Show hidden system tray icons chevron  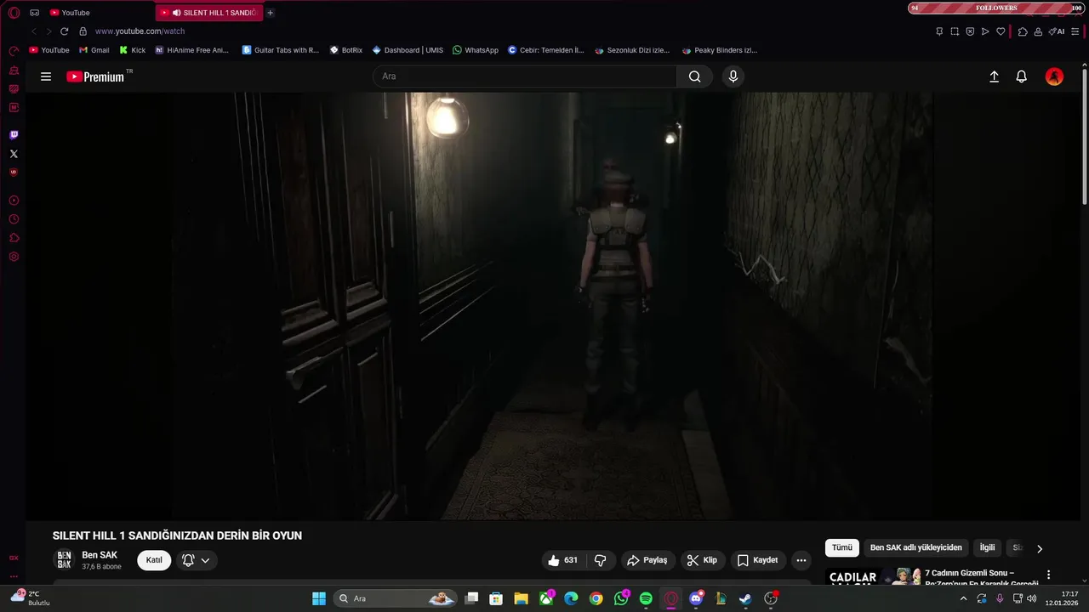pyautogui.click(x=963, y=598)
